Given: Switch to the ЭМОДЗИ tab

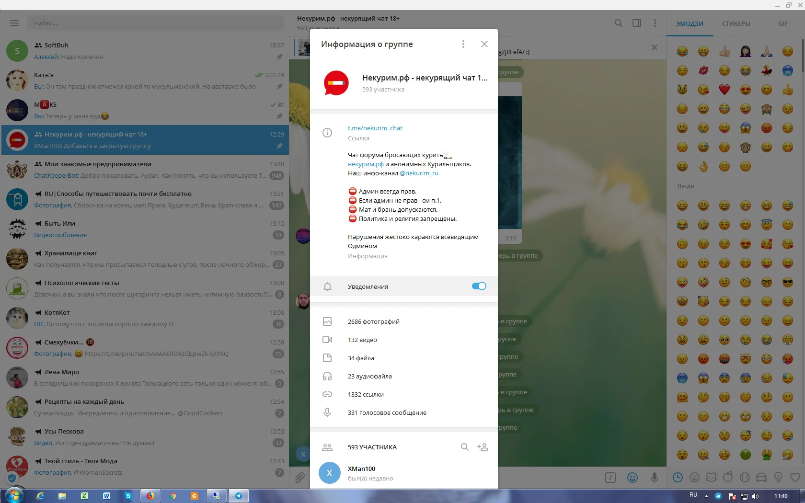Looking at the screenshot, I should pyautogui.click(x=690, y=23).
